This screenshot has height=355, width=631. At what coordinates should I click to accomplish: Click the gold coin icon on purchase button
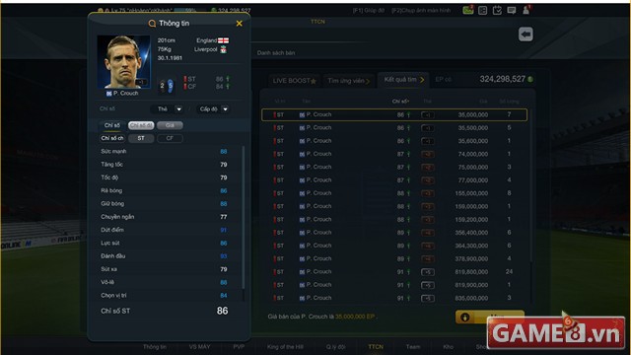[x=465, y=318]
